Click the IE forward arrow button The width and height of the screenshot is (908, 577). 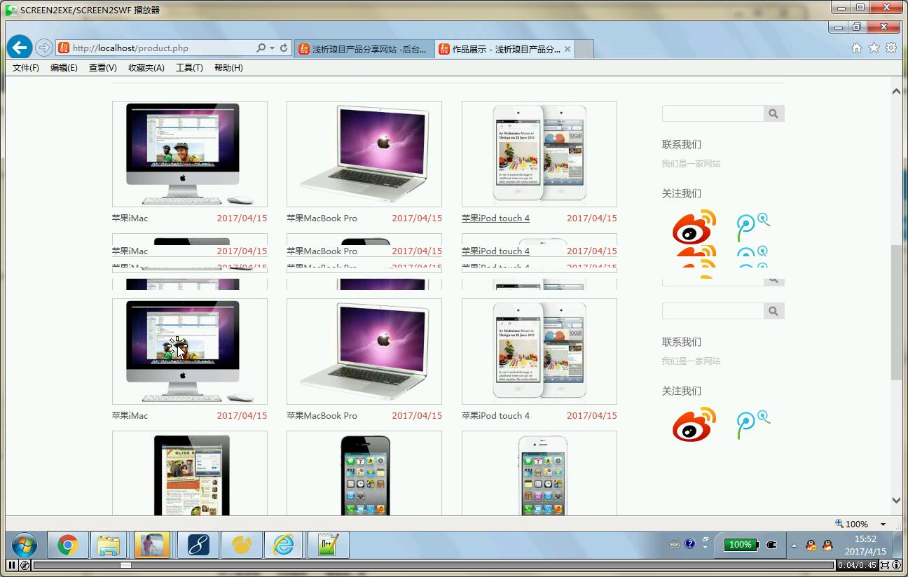click(43, 48)
